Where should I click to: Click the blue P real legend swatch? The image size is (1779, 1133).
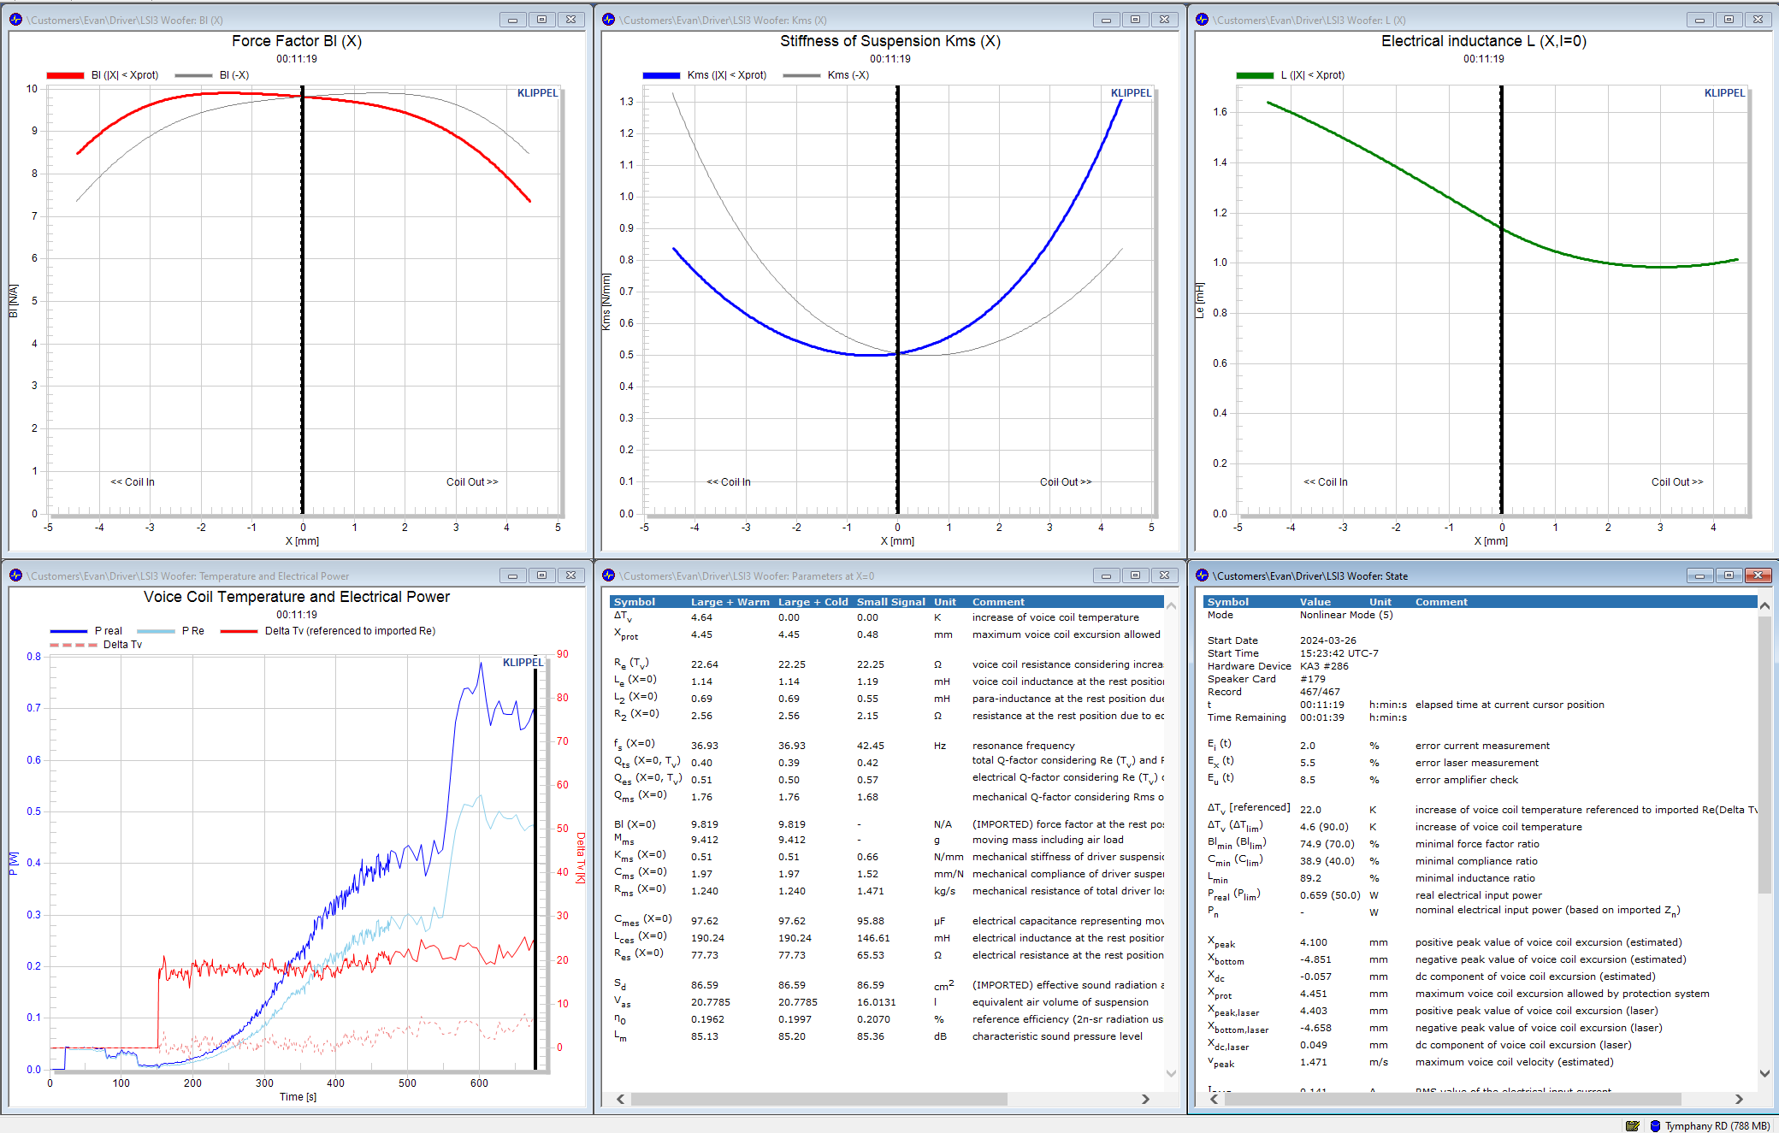68,631
